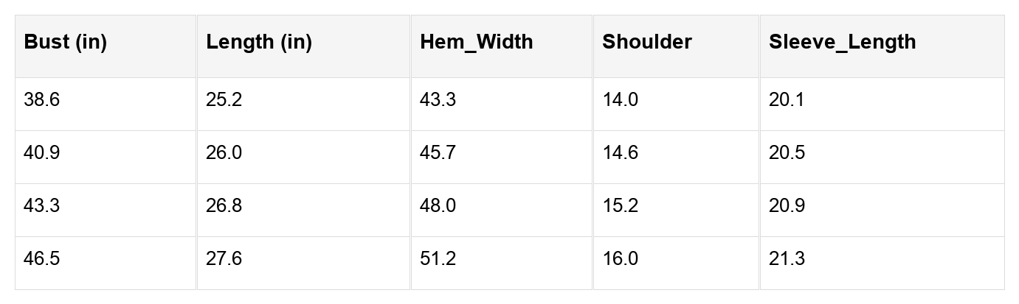Image resolution: width=1019 pixels, height=304 pixels.
Task: Select the length value 26.0
Action: [224, 153]
